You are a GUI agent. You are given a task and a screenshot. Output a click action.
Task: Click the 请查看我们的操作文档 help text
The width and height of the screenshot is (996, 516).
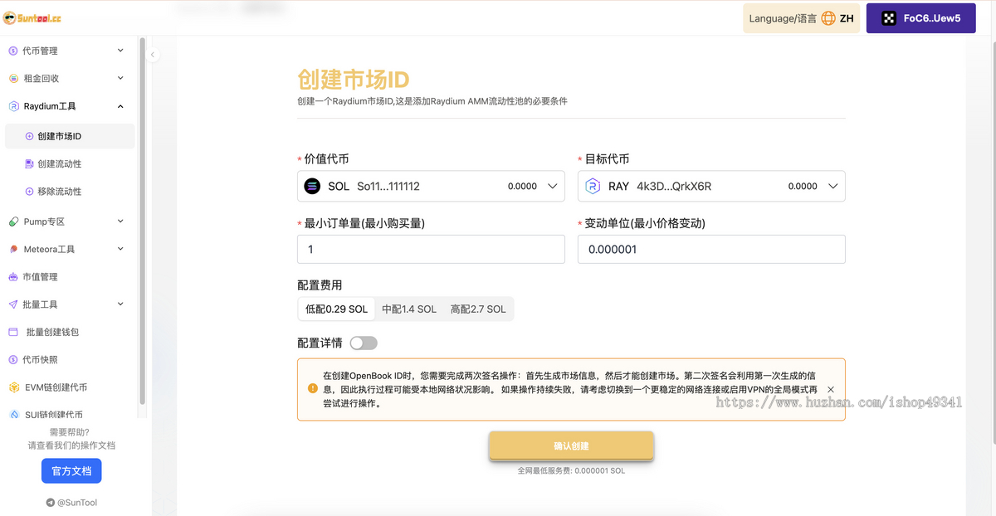tap(71, 445)
